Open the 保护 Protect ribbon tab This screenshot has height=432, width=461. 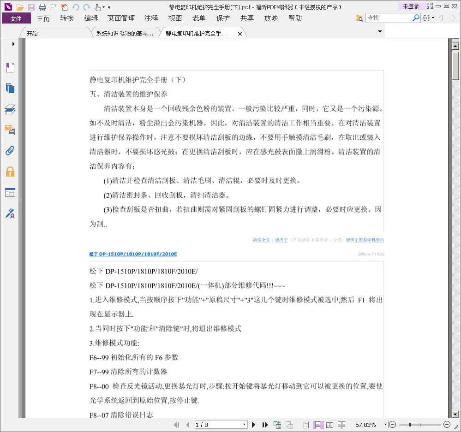click(223, 18)
